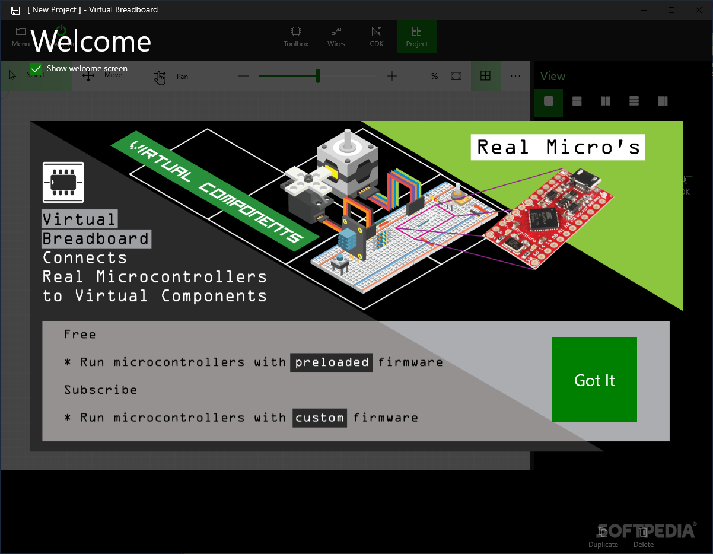Click the fit-to-screen icon
Image resolution: width=713 pixels, height=554 pixels.
[456, 76]
